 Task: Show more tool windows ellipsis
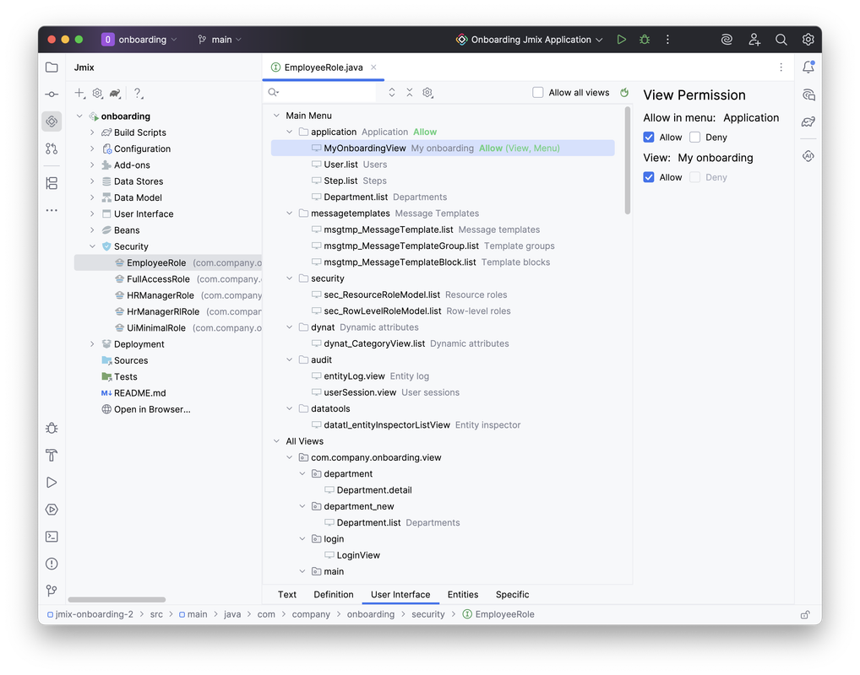[x=52, y=210]
